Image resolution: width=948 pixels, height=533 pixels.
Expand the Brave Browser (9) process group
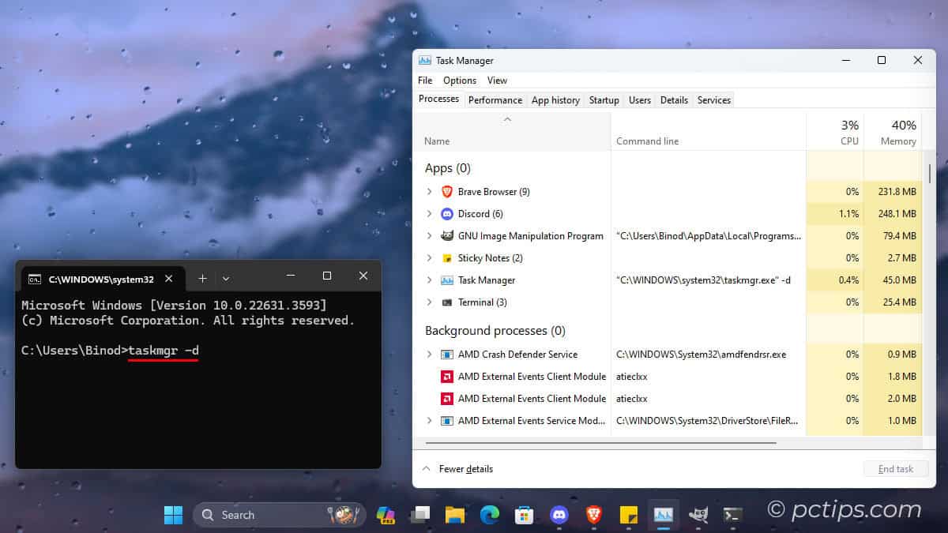click(430, 191)
